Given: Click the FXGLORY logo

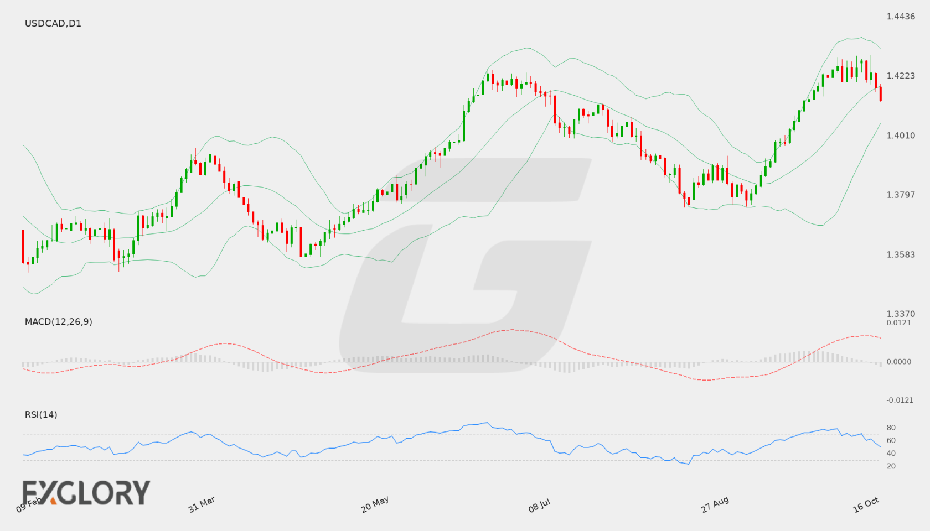Looking at the screenshot, I should pos(86,492).
